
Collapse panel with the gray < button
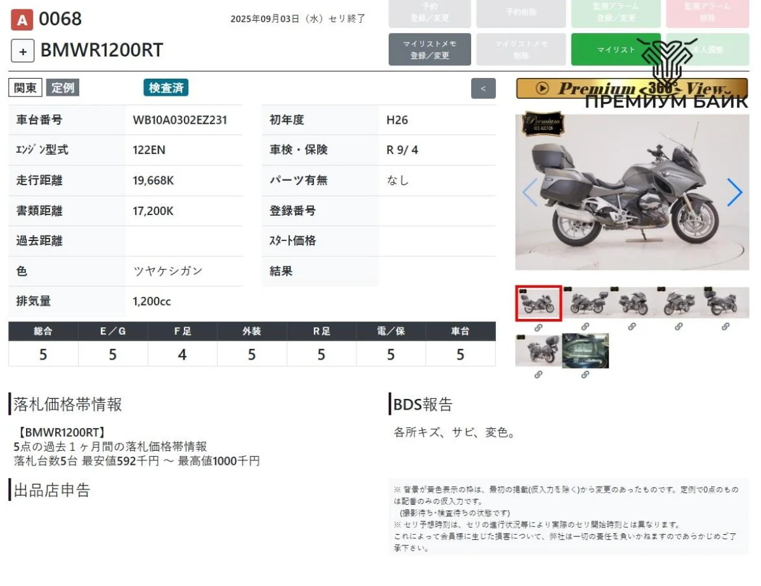click(483, 88)
